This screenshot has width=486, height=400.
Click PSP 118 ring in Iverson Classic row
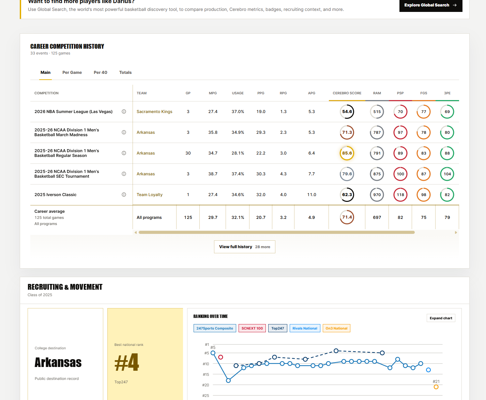pyautogui.click(x=400, y=195)
